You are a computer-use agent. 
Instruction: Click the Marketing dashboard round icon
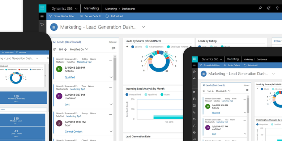point(54,27)
